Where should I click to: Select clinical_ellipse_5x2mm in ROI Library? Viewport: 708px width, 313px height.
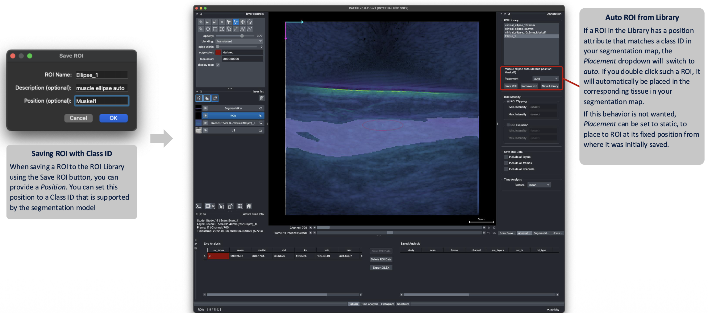pos(531,29)
